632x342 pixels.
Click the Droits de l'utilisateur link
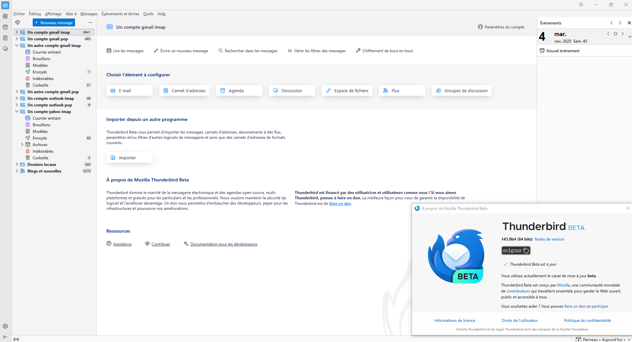(520, 321)
